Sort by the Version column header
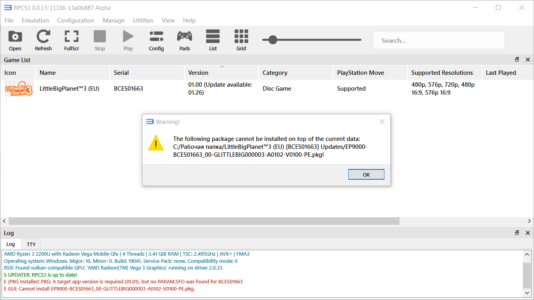 tap(222, 73)
